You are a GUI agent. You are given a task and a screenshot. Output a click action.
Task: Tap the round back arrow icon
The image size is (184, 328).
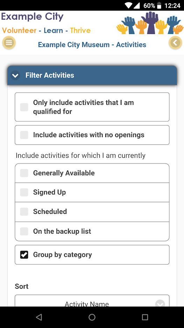(x=175, y=43)
